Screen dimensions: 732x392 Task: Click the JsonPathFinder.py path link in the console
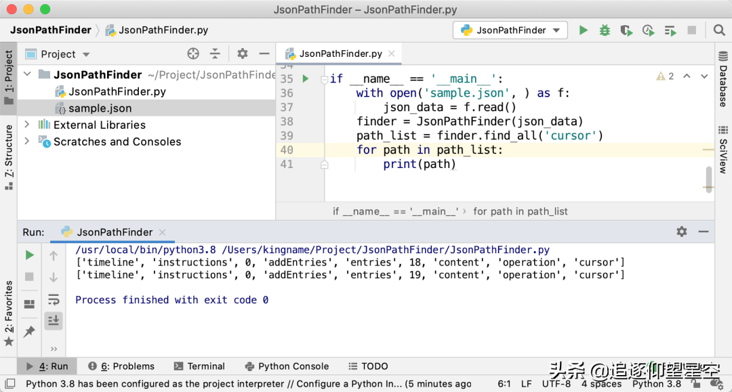[386, 250]
